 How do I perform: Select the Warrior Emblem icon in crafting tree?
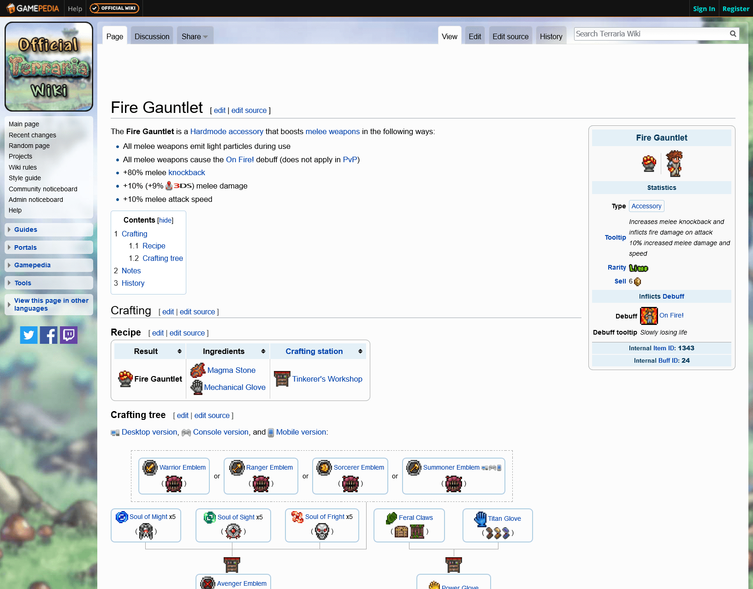(x=149, y=467)
